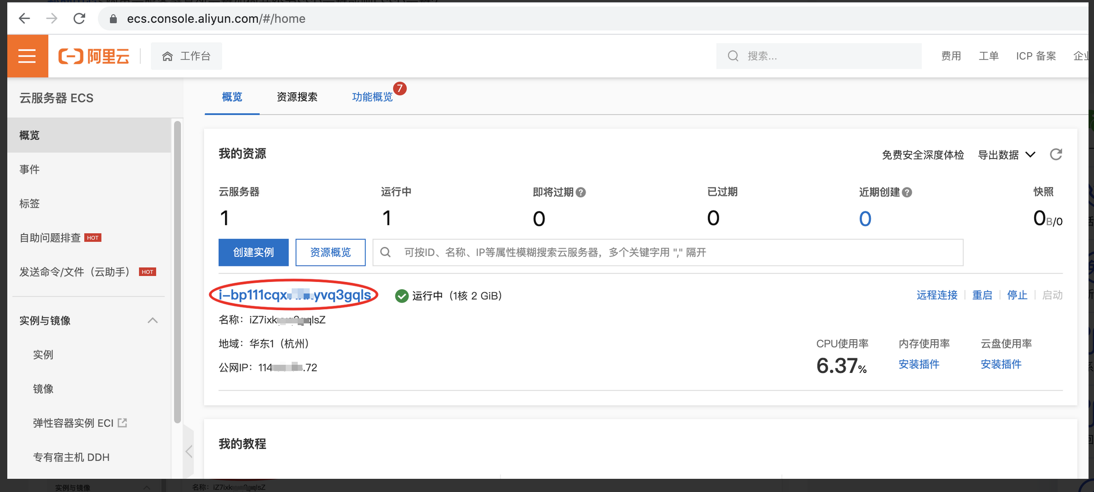
Task: Focus the instance search field by ID, name, IP
Action: 668,252
